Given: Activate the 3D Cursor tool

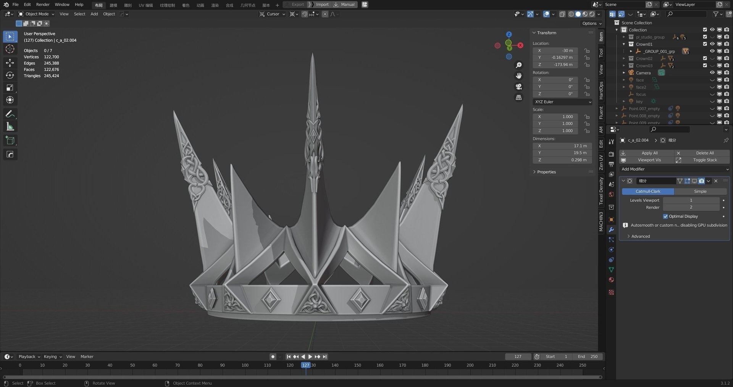Looking at the screenshot, I should pyautogui.click(x=10, y=49).
